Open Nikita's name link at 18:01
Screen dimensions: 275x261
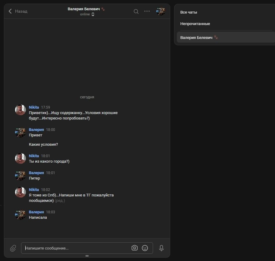tap(34, 156)
